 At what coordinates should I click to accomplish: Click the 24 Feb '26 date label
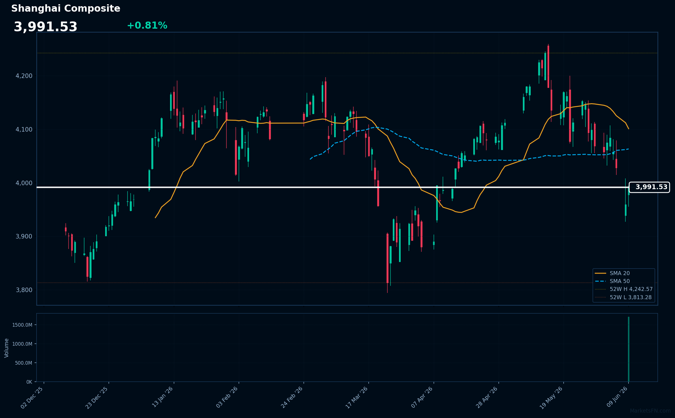[292, 398]
